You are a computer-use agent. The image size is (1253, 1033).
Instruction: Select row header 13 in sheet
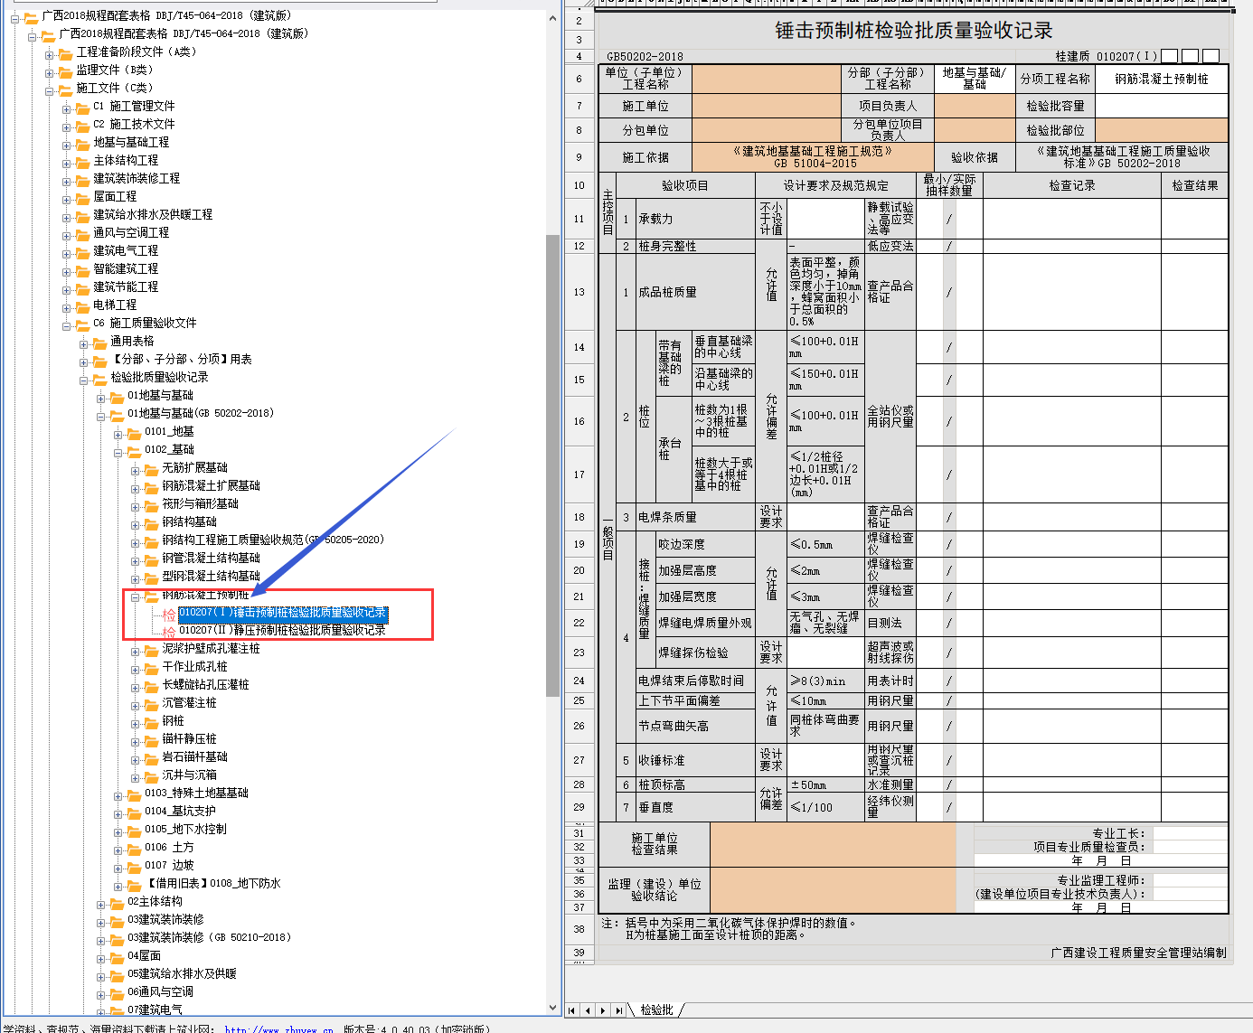tap(579, 292)
